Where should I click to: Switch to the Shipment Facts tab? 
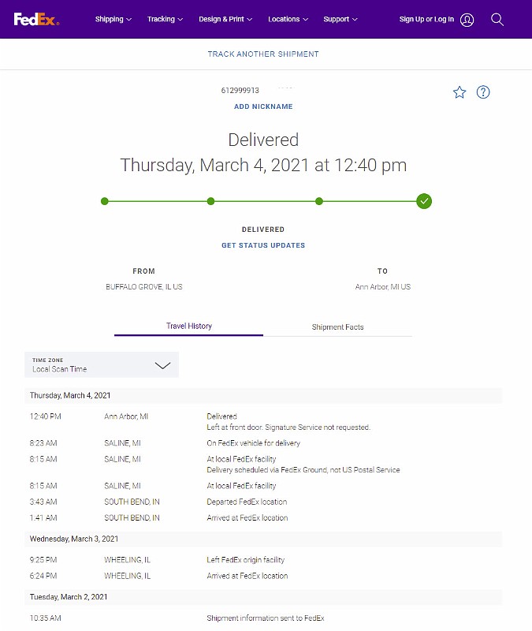pyautogui.click(x=337, y=327)
